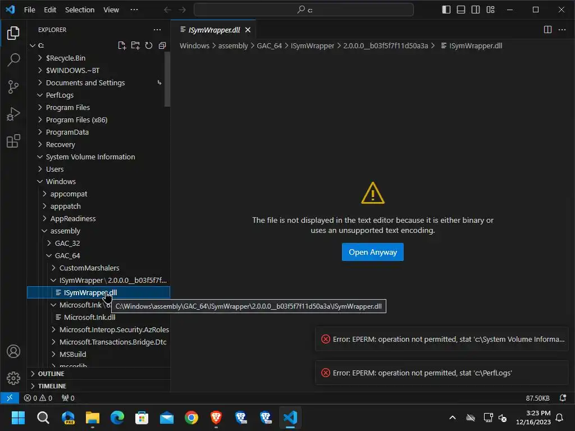
Task: Refresh the Explorer file tree
Action: [x=148, y=45]
